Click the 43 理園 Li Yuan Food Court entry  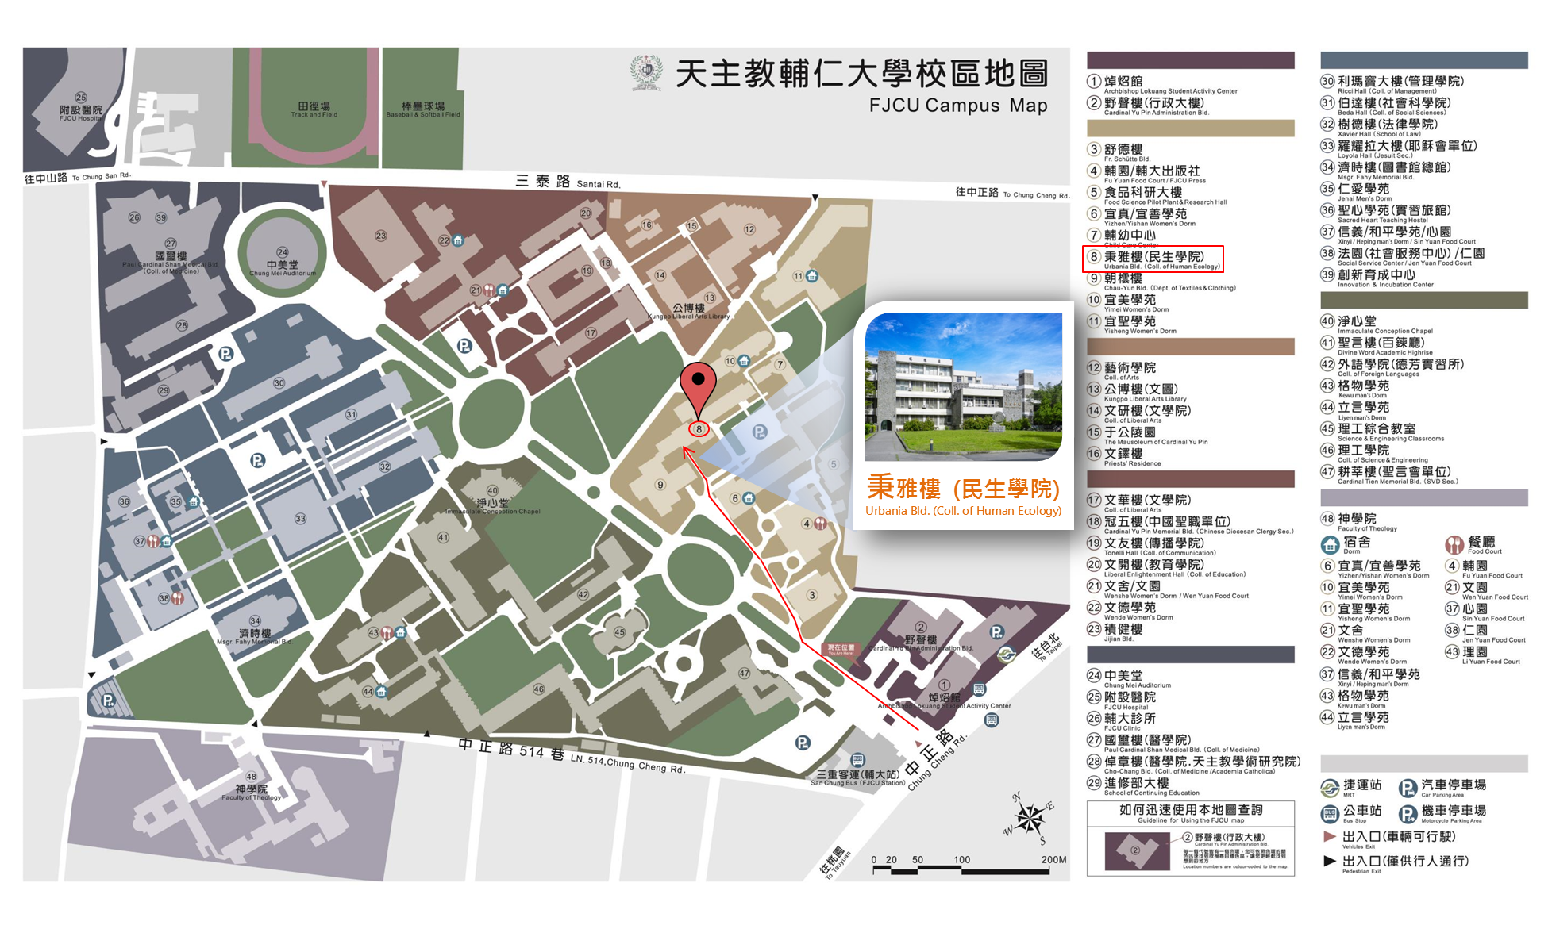point(1482,655)
